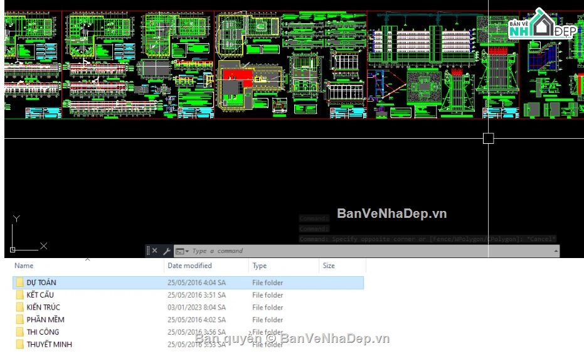Close the AutoCAD command line panel

(155, 251)
